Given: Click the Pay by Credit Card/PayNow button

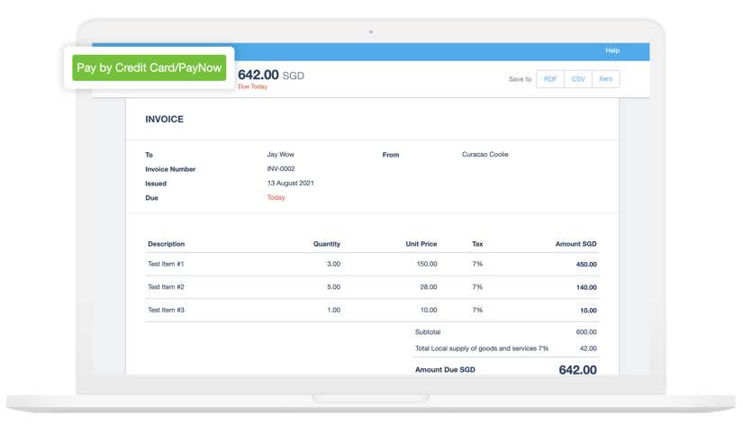Looking at the screenshot, I should 150,68.
